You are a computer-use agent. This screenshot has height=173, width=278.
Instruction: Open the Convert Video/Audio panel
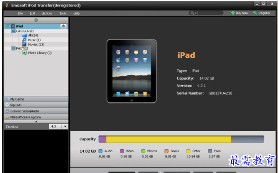tap(36, 111)
